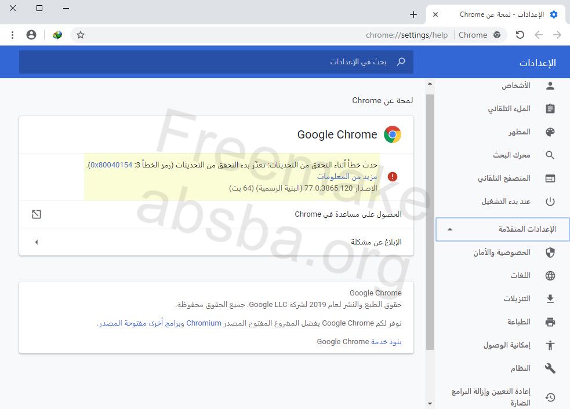The width and height of the screenshot is (570, 409).
Task: Click the download arrow icon
Action: click(x=550, y=298)
